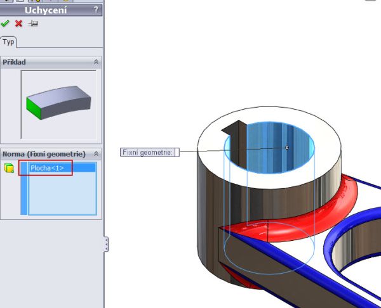
Task: Click the callout value box beside Fixní geometrie
Action: click(177, 152)
